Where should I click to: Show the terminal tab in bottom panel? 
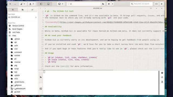[41, 89]
